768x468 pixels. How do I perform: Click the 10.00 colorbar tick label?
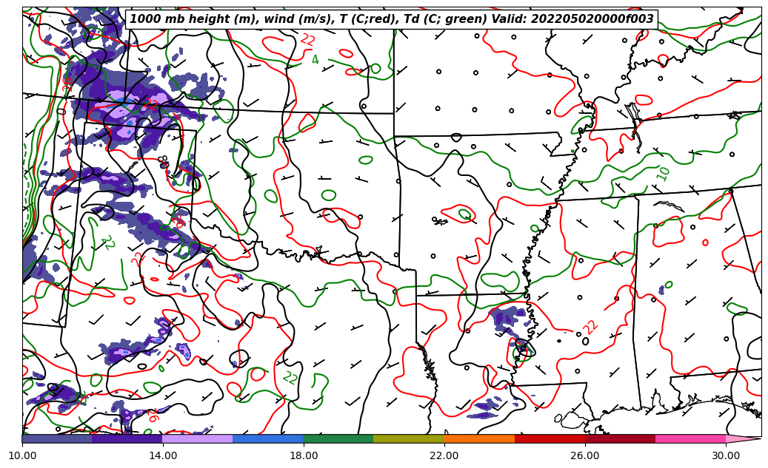click(x=22, y=455)
